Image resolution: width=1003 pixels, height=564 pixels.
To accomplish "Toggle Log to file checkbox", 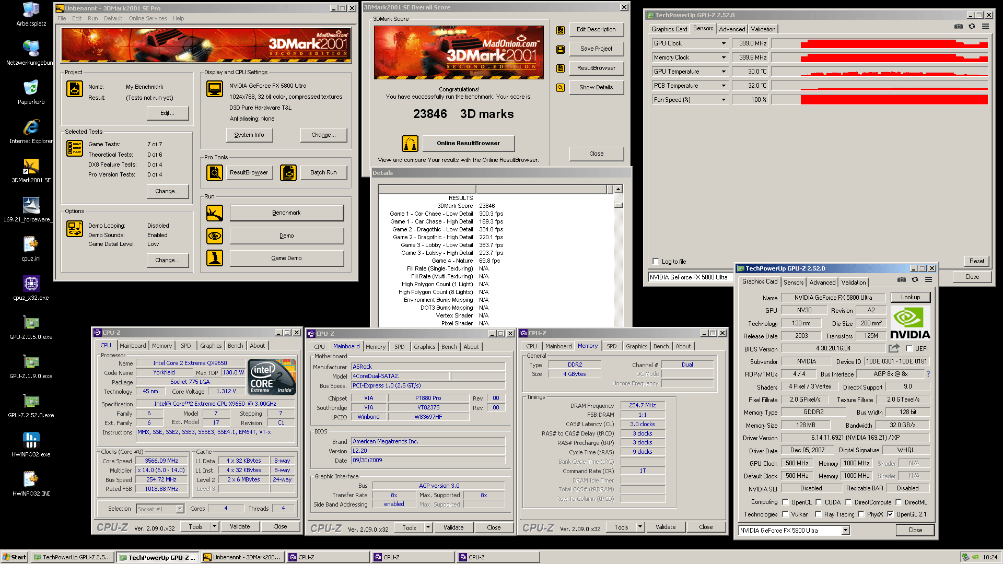I will [x=656, y=261].
